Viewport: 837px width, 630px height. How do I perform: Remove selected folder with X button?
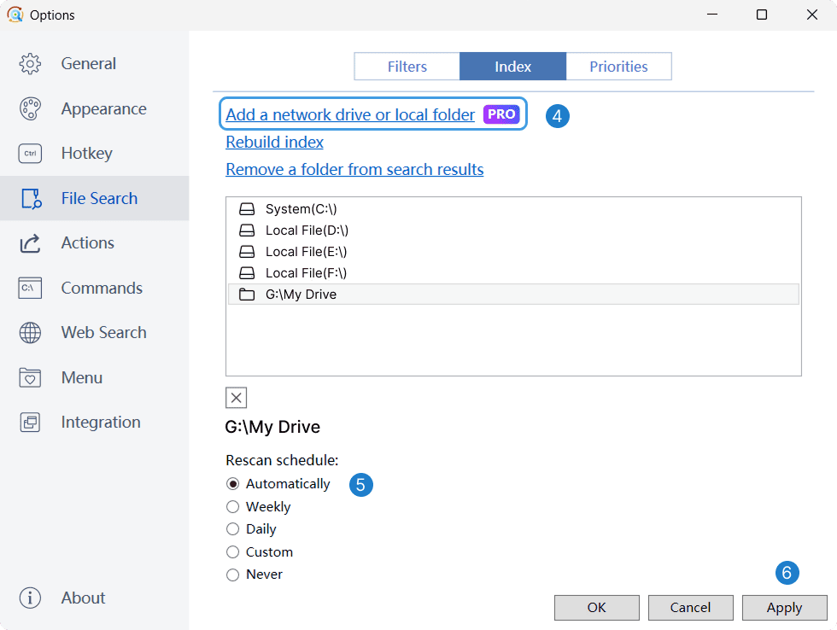[x=236, y=398]
